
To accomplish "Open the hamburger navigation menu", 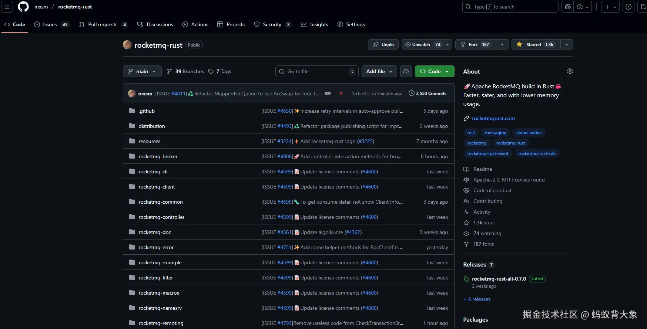I will (x=7, y=7).
